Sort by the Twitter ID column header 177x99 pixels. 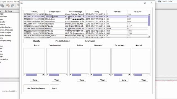[x=34, y=12]
